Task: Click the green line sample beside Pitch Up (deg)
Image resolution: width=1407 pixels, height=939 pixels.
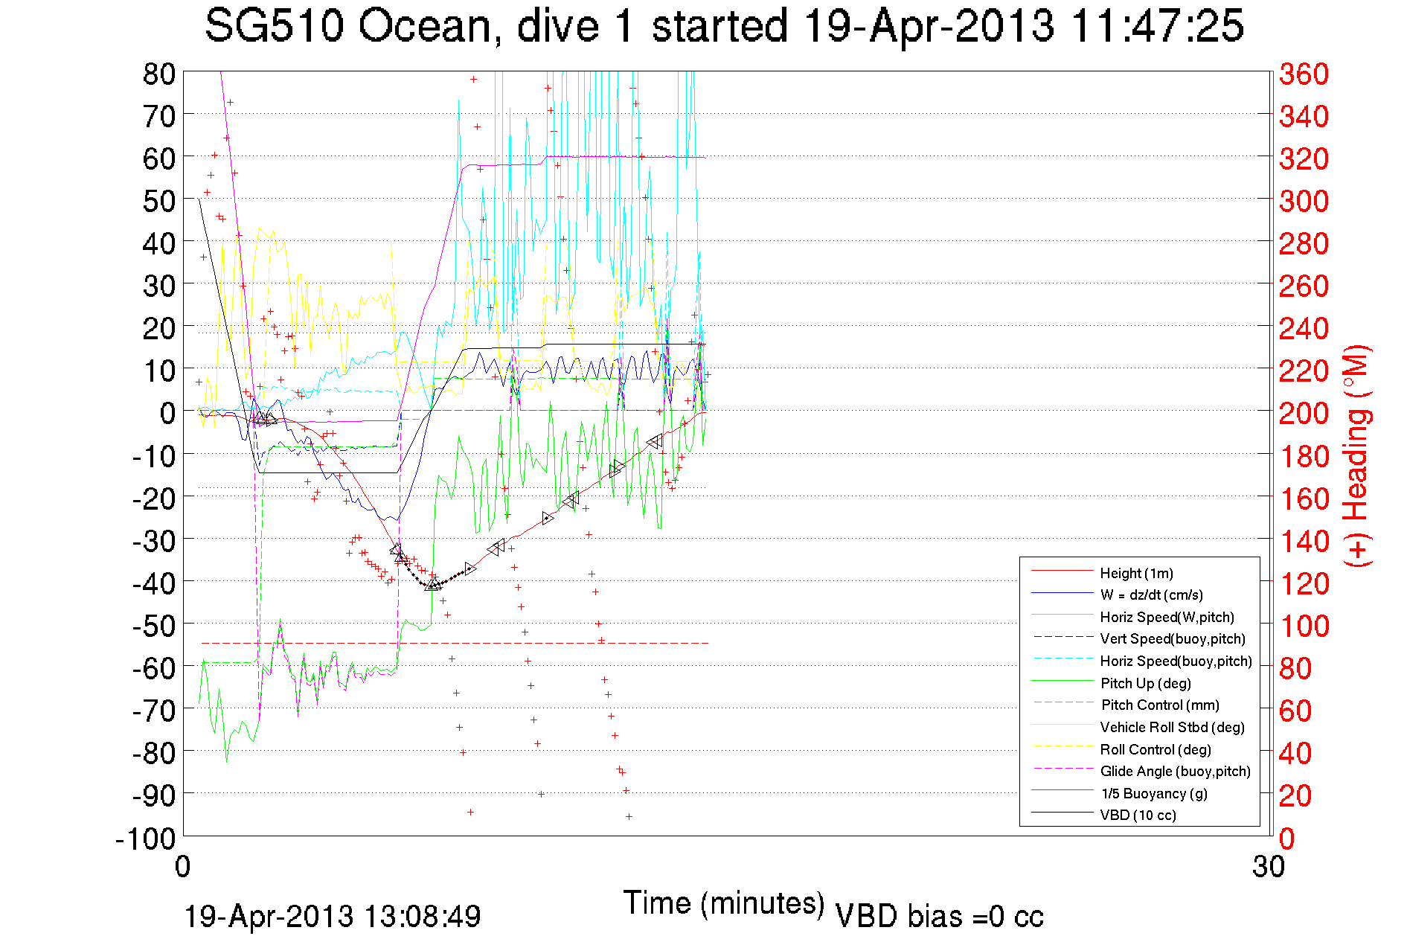Action: 1062,681
